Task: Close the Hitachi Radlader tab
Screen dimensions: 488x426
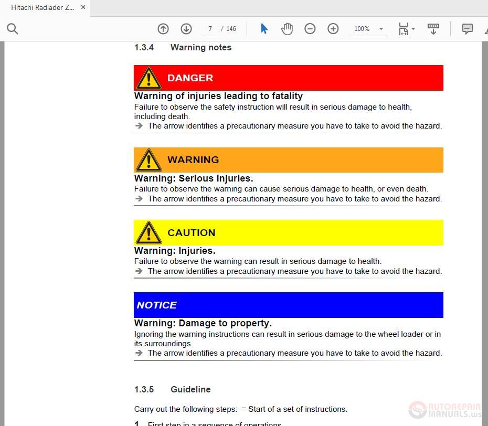Action: coord(83,7)
